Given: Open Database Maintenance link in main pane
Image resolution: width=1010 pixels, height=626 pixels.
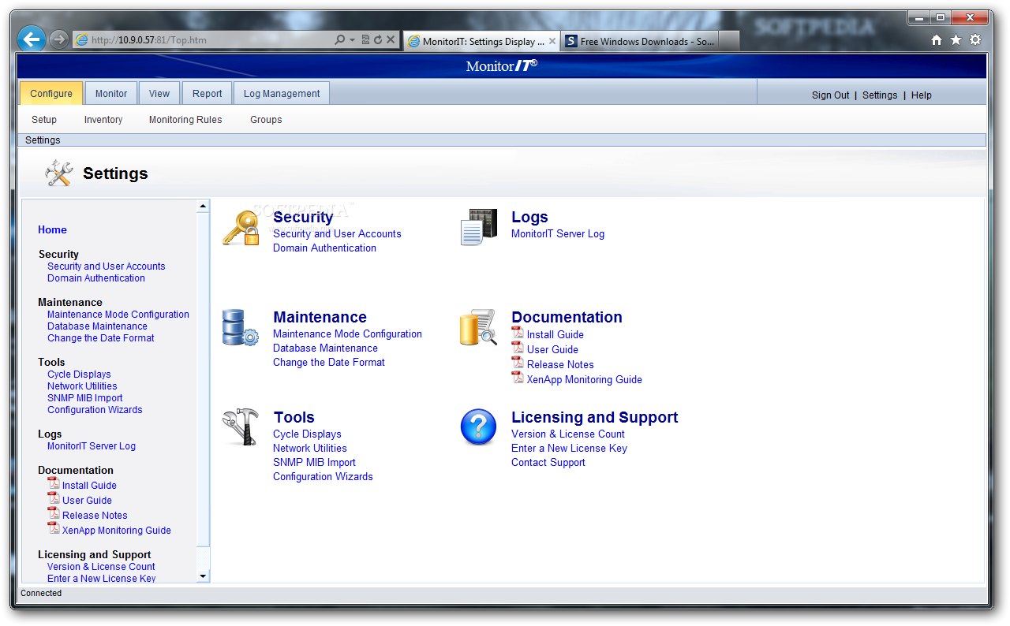Looking at the screenshot, I should [325, 348].
